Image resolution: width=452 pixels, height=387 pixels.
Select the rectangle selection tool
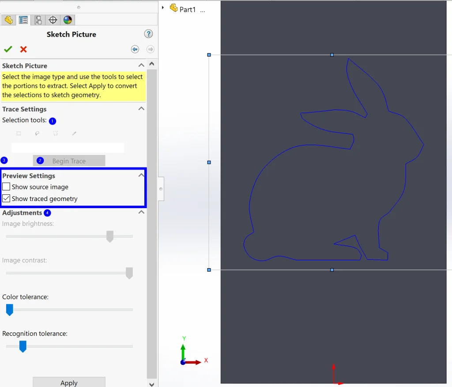click(19, 133)
